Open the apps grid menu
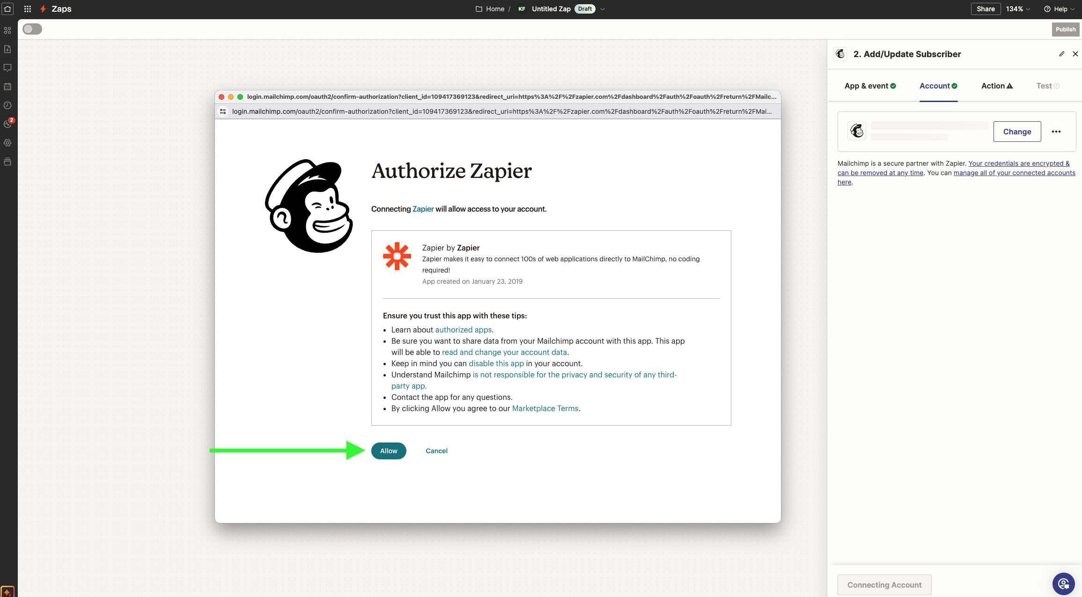Viewport: 1082px width, 597px height. tap(28, 9)
